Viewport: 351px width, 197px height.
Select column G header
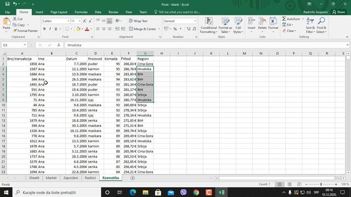(145, 54)
